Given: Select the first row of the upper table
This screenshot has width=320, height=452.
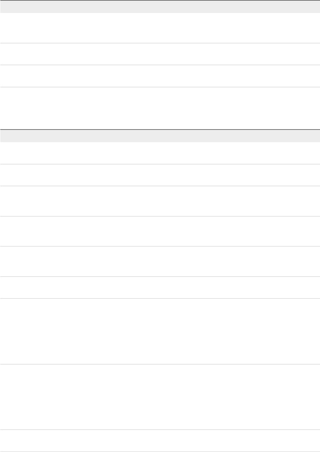Looking at the screenshot, I should click(160, 28).
